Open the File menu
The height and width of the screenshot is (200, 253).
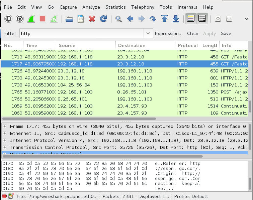click(8, 7)
